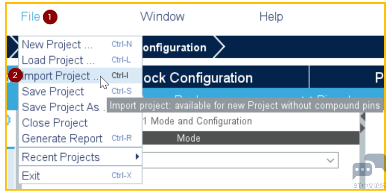Screen dimensions: 390x193
Task: Choose New Project from File menu
Action: (80, 45)
